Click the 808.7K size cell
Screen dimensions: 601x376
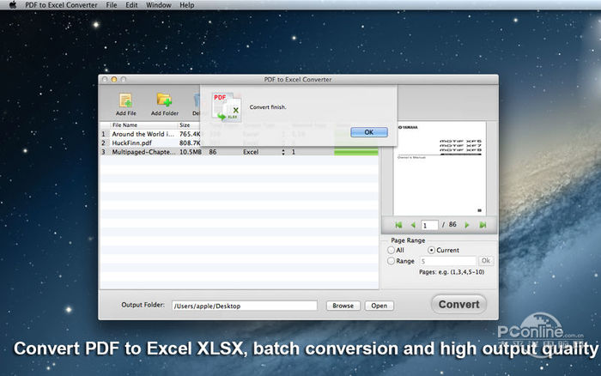pos(190,143)
